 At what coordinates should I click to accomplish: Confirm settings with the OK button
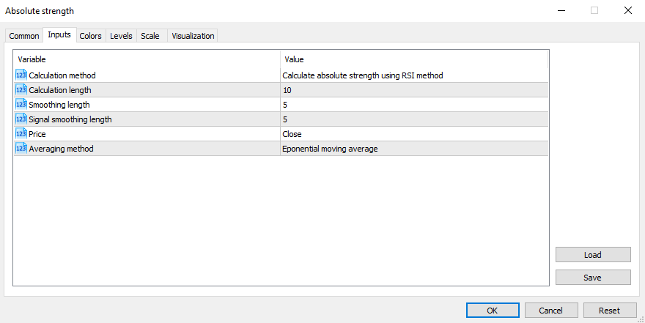click(492, 311)
